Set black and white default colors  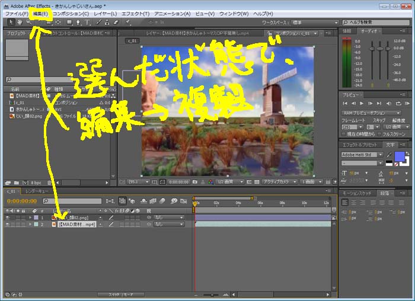[x=389, y=163]
